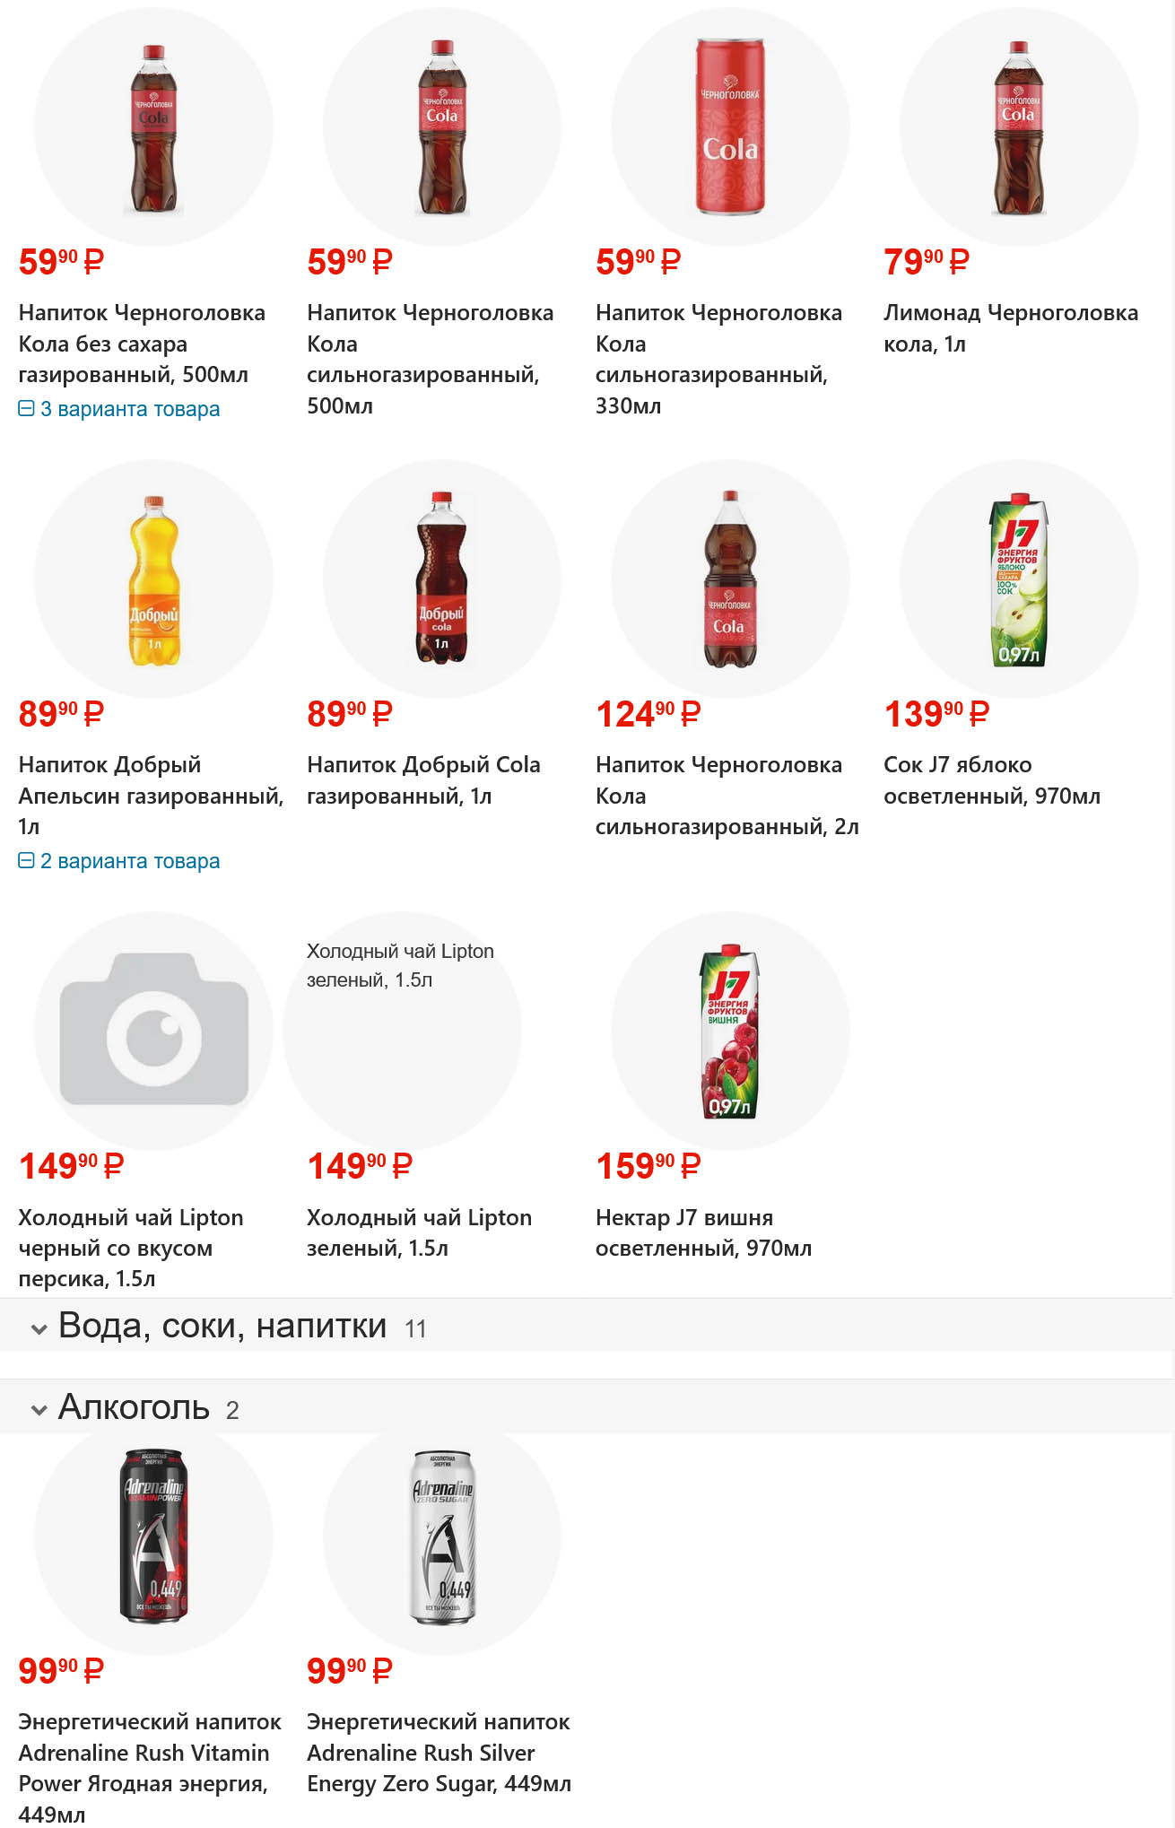Open Нектар J7 вишня осветленный link
Image resolution: width=1175 pixels, height=1828 pixels.
tap(703, 1232)
